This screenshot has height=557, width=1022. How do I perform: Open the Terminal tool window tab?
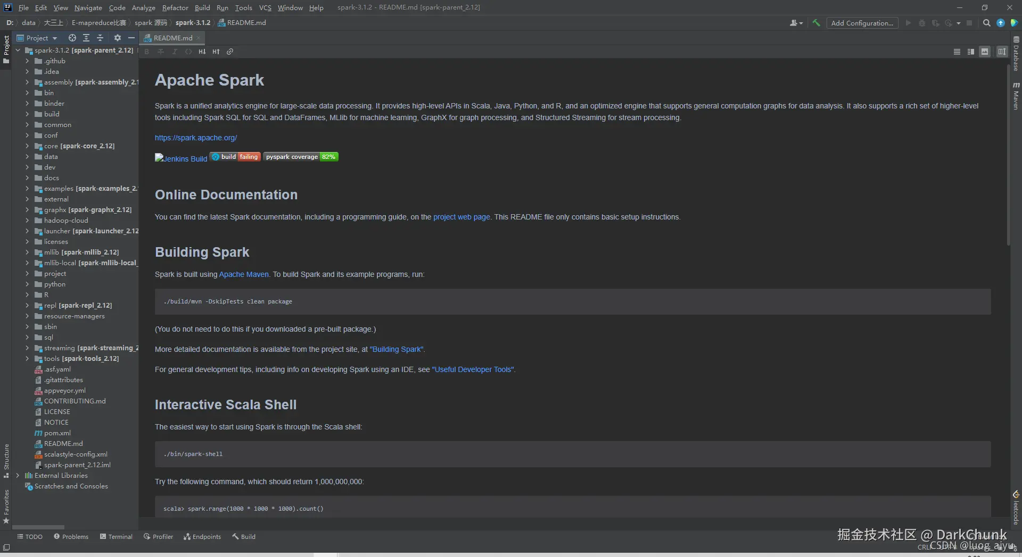[x=116, y=536]
